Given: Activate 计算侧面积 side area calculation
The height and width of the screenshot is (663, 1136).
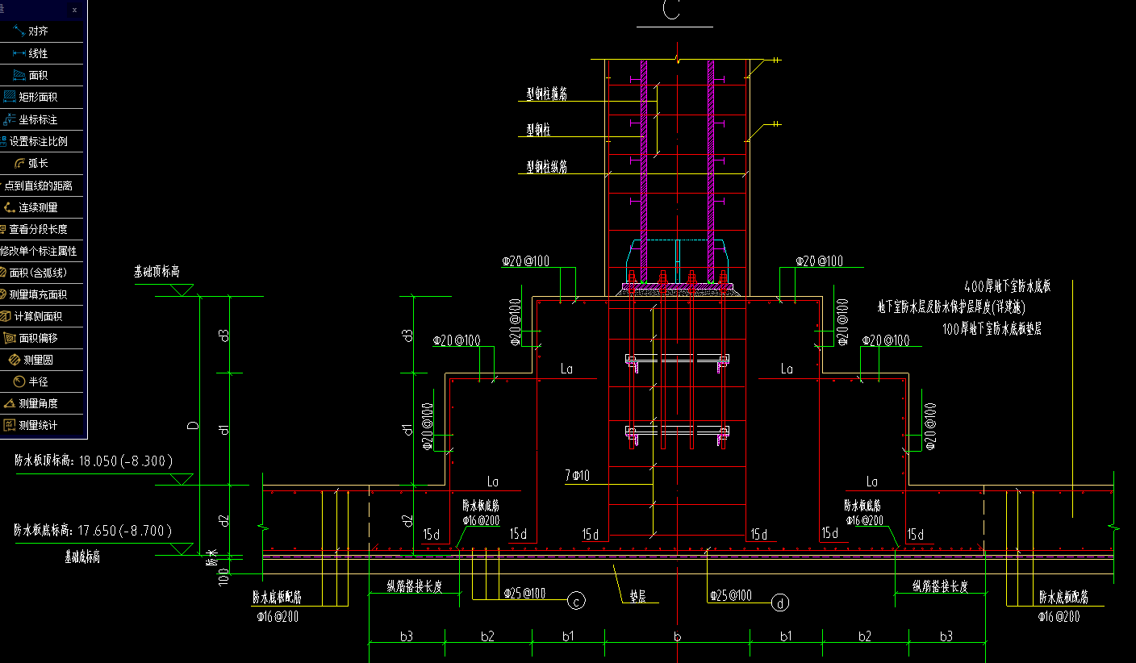Looking at the screenshot, I should pyautogui.click(x=38, y=316).
